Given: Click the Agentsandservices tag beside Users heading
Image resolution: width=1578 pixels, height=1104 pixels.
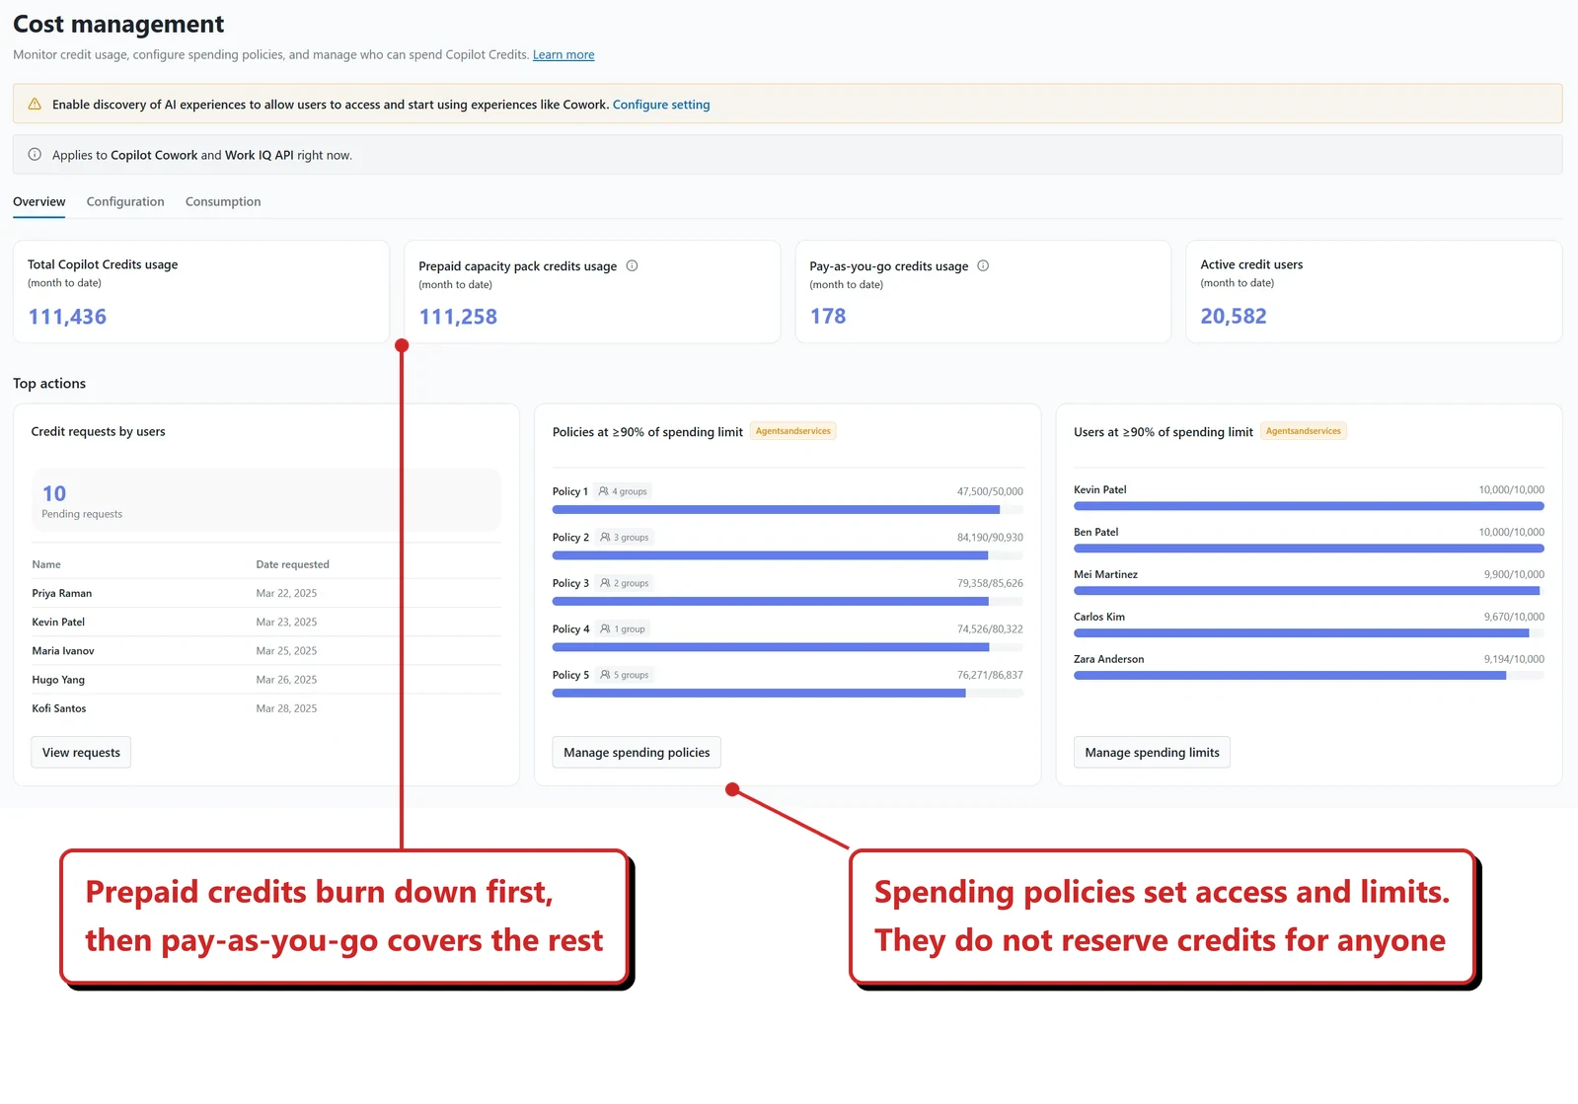Looking at the screenshot, I should coord(1304,431).
